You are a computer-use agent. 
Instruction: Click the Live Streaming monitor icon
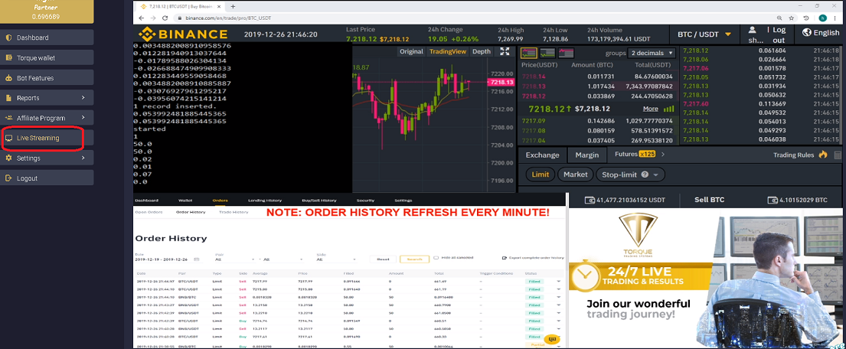[x=8, y=138]
